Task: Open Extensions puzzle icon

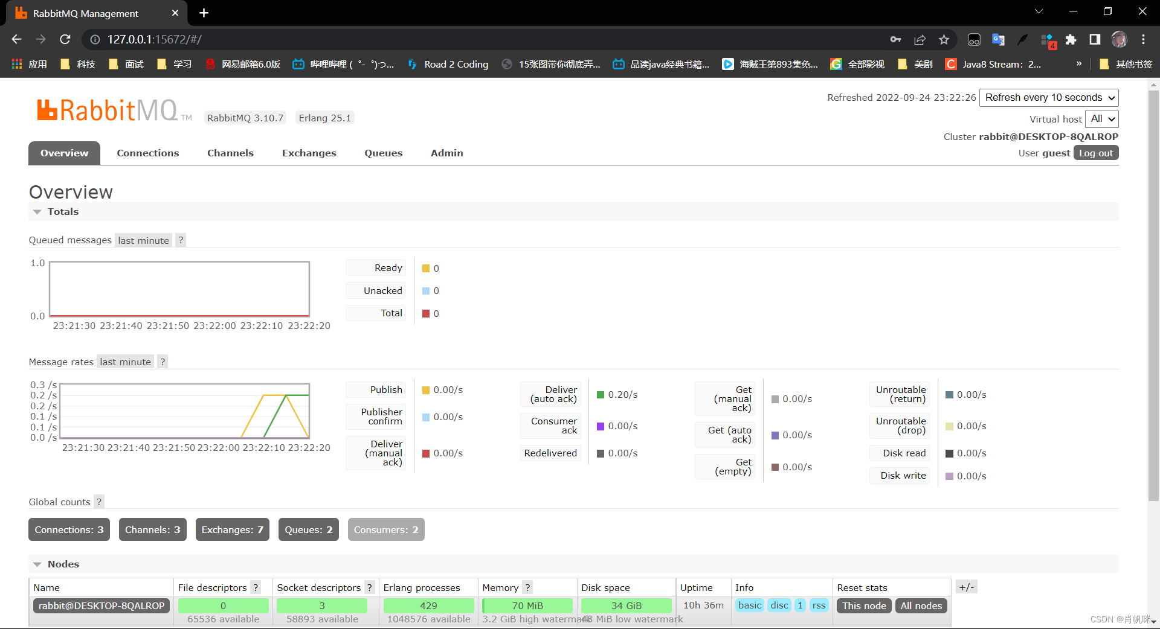Action: coord(1071,39)
